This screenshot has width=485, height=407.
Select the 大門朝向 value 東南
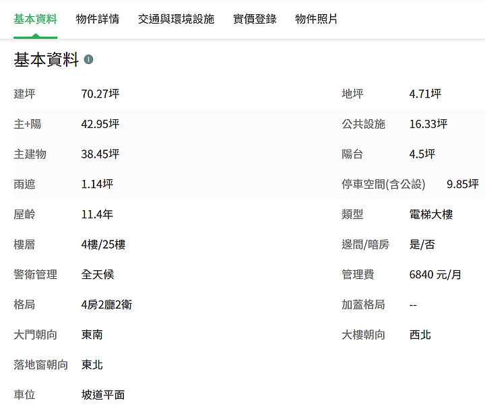click(92, 335)
